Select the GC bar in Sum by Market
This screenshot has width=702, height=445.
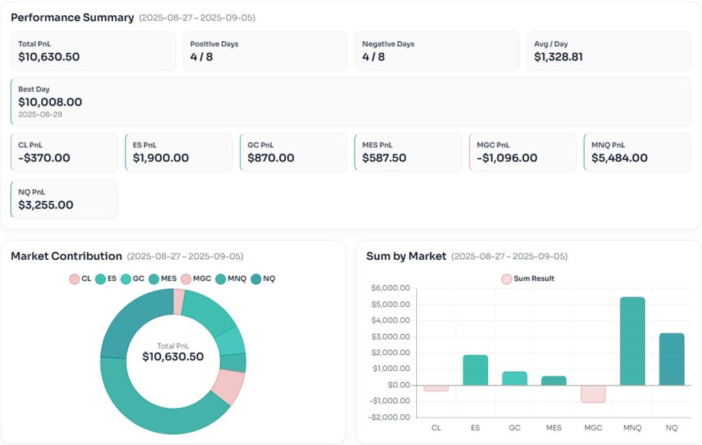pyautogui.click(x=514, y=378)
